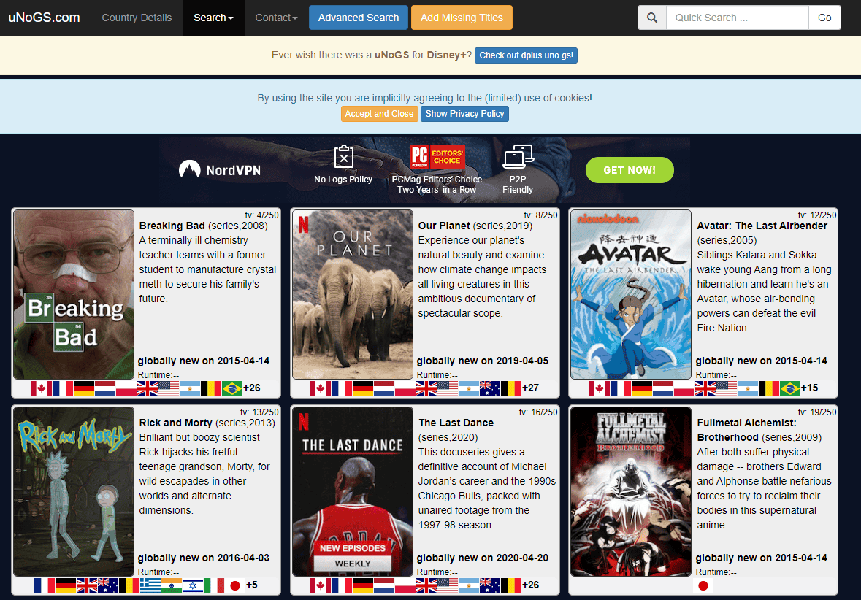Expand +15 more countries for Avatar
Image resolution: width=861 pixels, height=600 pixels.
pos(809,388)
